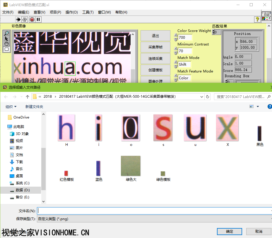Viewport: 272px width, 238px height.
Task: Click the 采集单帧 capture button
Action: [155, 47]
